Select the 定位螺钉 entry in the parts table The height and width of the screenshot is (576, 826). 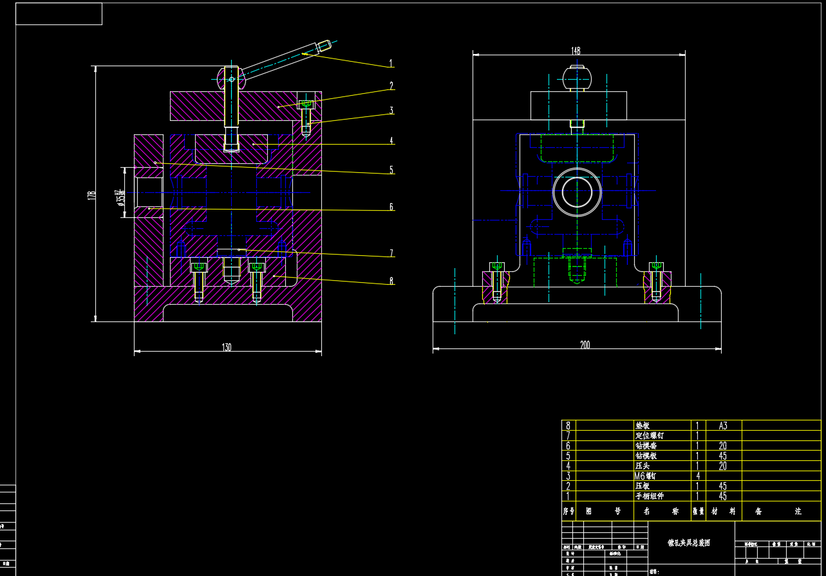pos(649,435)
